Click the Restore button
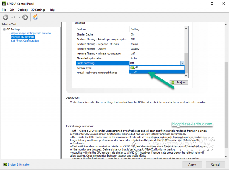 179,82
